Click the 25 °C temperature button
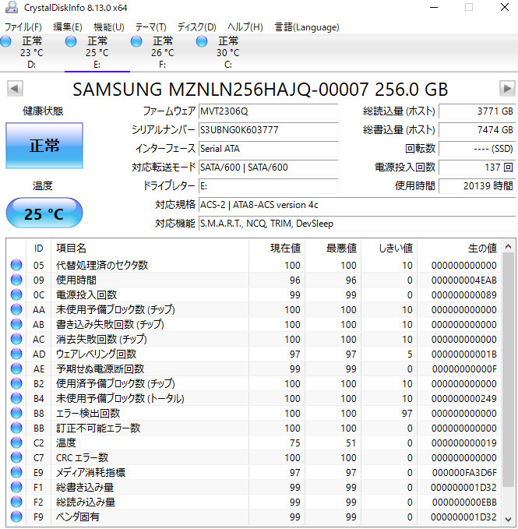Image resolution: width=518 pixels, height=529 pixels. pyautogui.click(x=44, y=213)
